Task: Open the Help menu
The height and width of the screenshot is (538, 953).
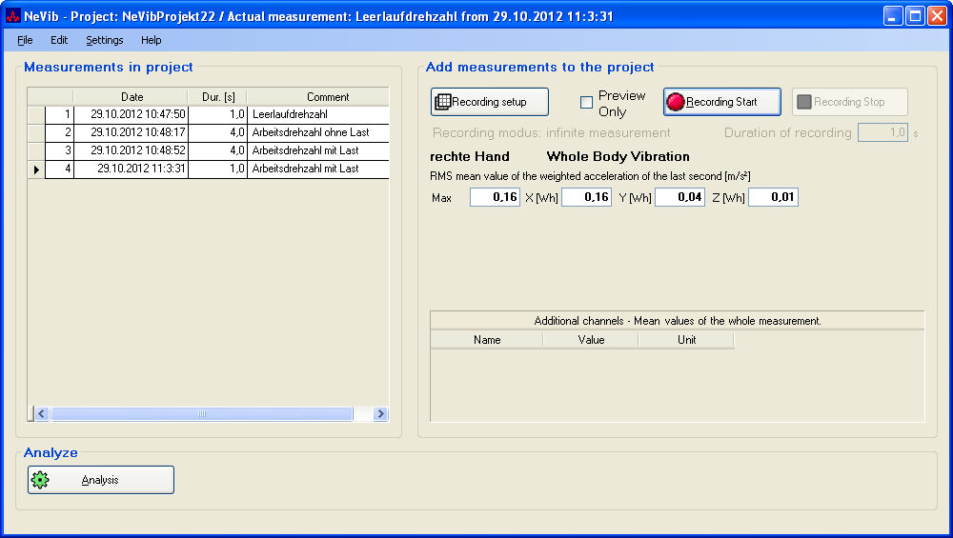Action: coord(151,40)
